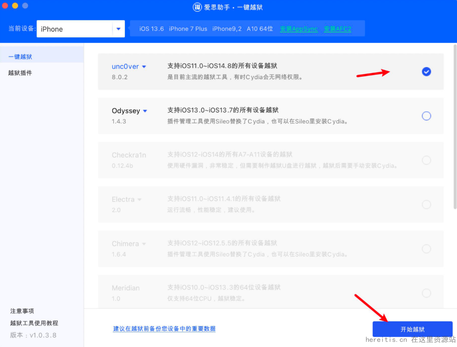
Task: Open the current device dropdown arrow
Action: (x=118, y=29)
